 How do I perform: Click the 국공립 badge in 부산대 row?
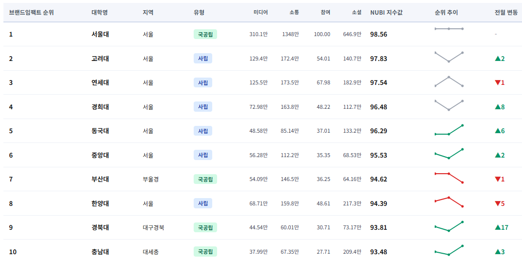coord(205,179)
